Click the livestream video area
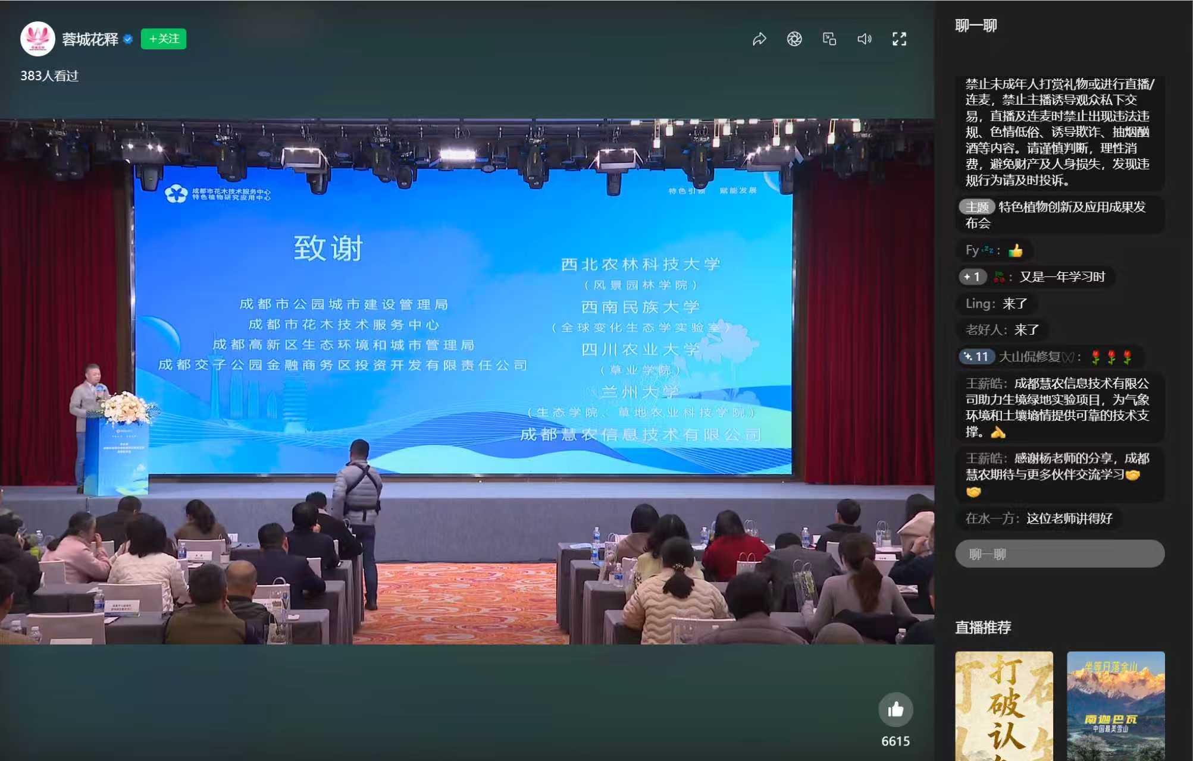 (x=467, y=380)
